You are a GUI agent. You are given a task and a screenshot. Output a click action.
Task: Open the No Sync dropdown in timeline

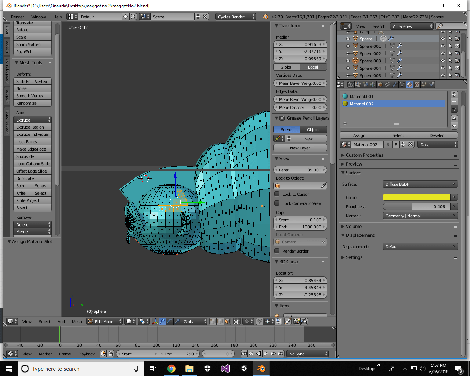[x=308, y=354]
